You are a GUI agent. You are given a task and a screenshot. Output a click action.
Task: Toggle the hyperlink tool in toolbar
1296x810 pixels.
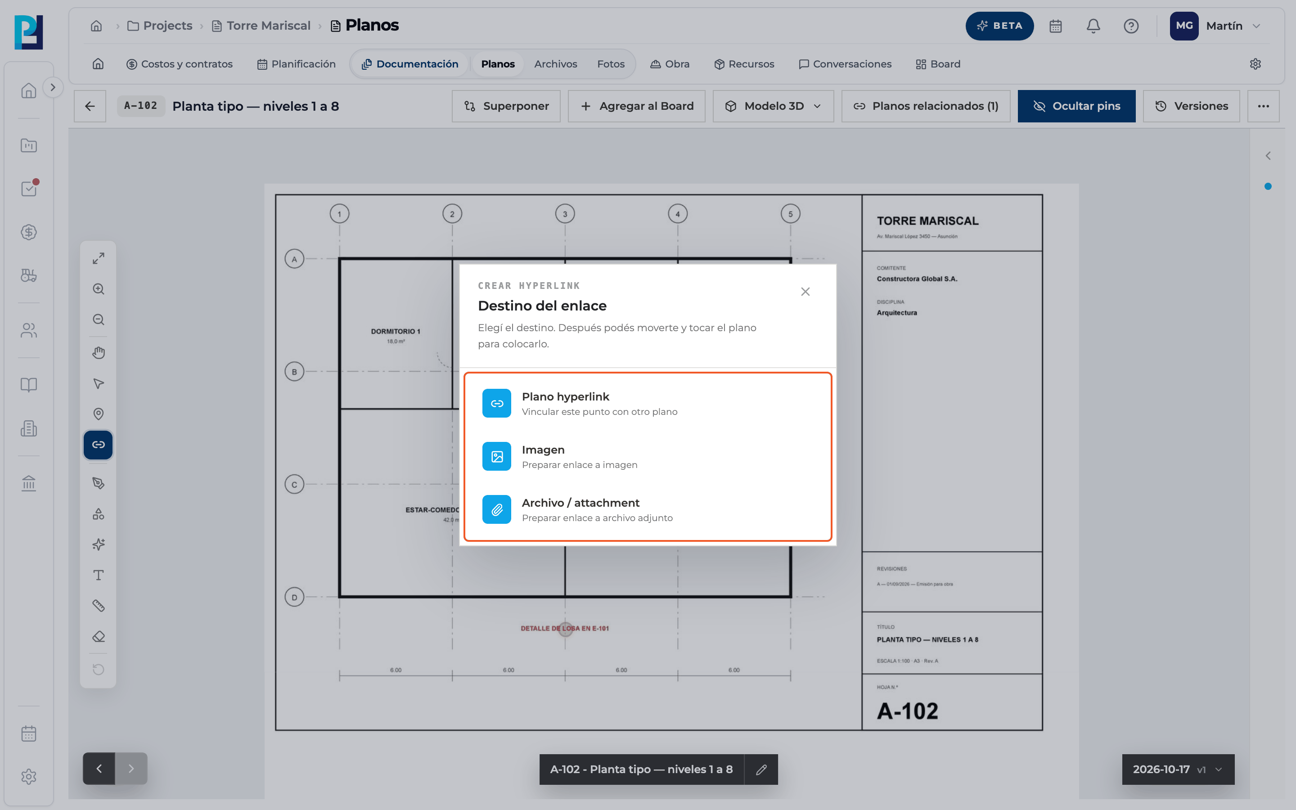[x=98, y=445]
